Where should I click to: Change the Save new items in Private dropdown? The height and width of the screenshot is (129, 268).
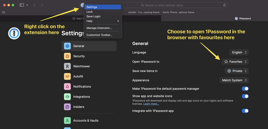tap(237, 71)
